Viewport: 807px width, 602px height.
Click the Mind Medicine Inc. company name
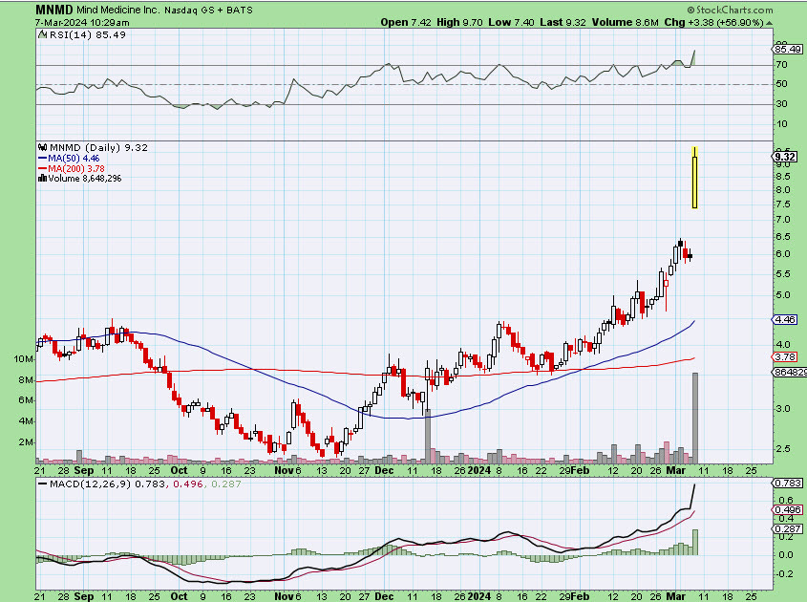118,10
